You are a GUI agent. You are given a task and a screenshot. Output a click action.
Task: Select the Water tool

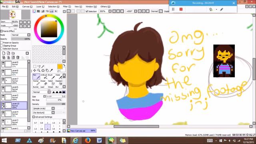(x=59, y=76)
